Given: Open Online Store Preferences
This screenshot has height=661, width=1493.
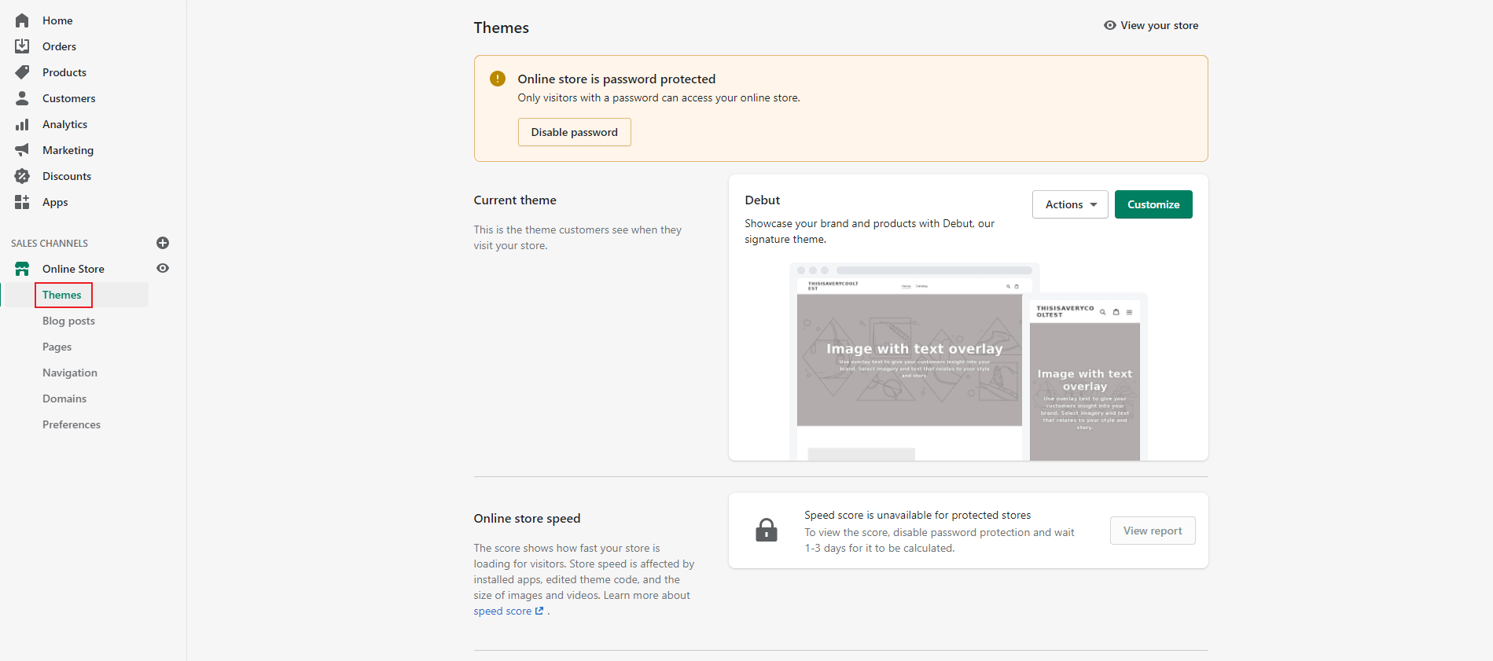Looking at the screenshot, I should click(72, 424).
